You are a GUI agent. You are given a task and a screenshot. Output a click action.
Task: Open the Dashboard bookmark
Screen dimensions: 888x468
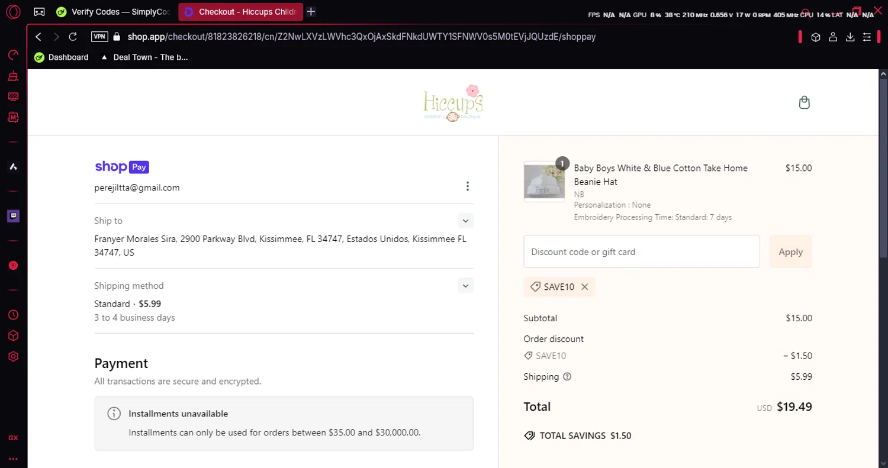pyautogui.click(x=62, y=57)
